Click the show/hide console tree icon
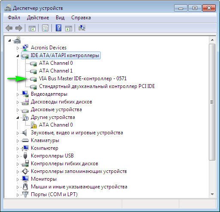The width and height of the screenshot is (220, 212). [32, 28]
